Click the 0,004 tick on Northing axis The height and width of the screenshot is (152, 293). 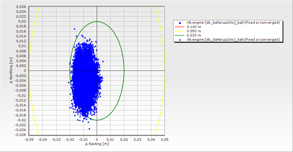click(x=21, y=61)
